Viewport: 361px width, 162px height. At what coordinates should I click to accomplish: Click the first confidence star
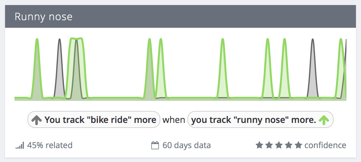[x=259, y=145]
